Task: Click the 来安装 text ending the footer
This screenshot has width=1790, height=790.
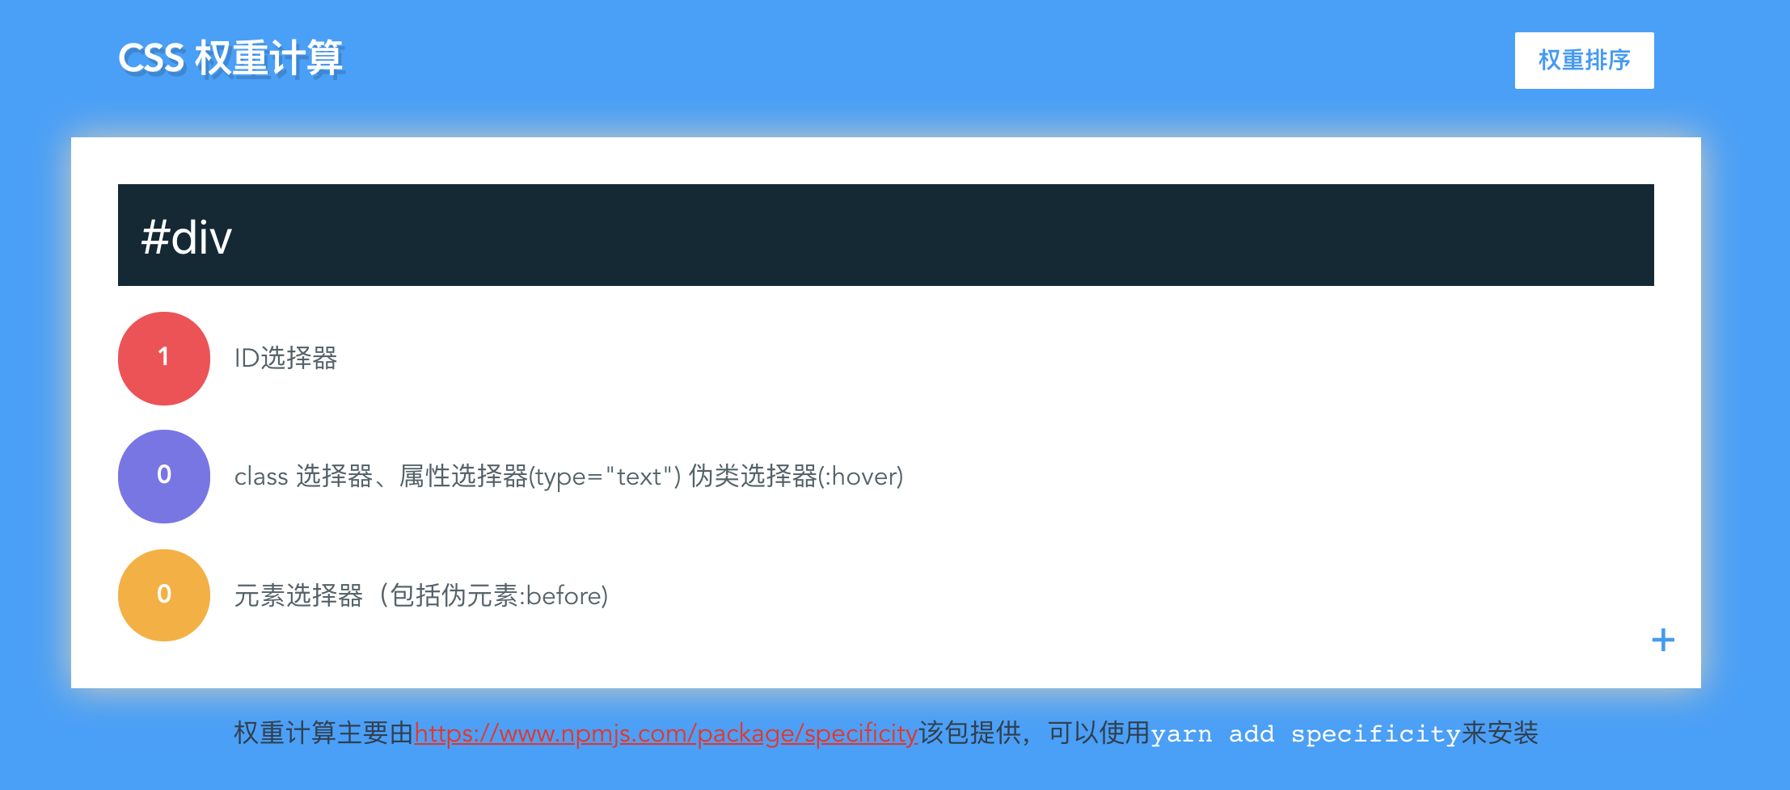Action: pyautogui.click(x=1500, y=733)
